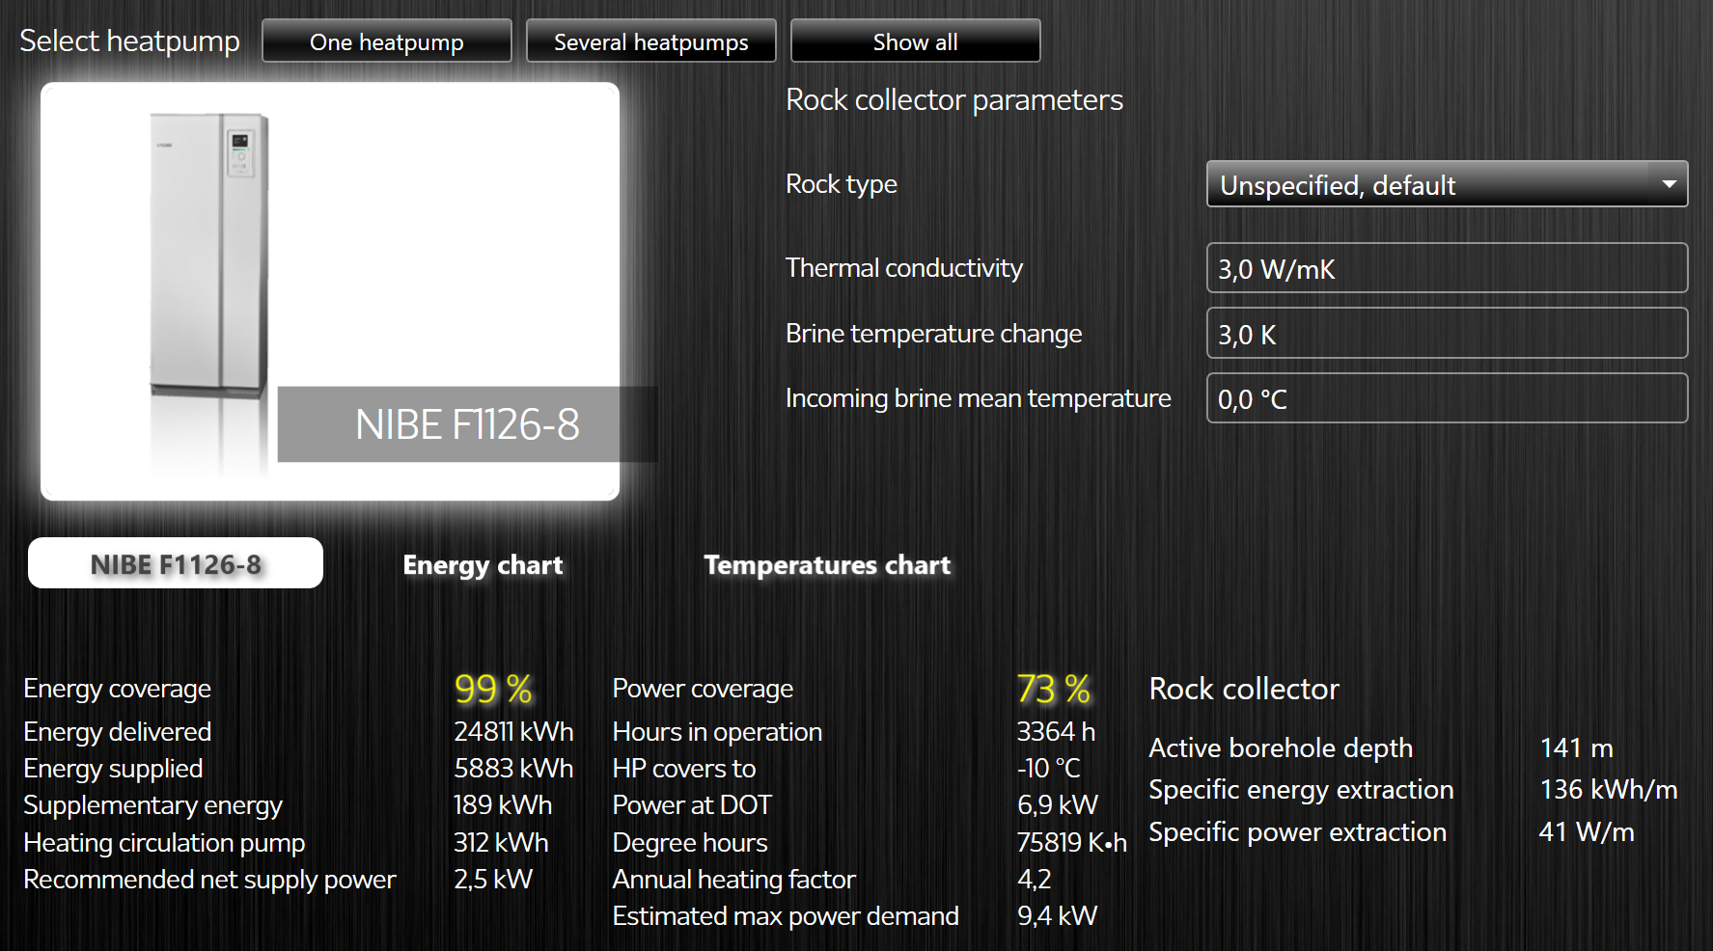Click the 41 W/m specific power extraction value
This screenshot has width=1713, height=951.
point(1587,832)
